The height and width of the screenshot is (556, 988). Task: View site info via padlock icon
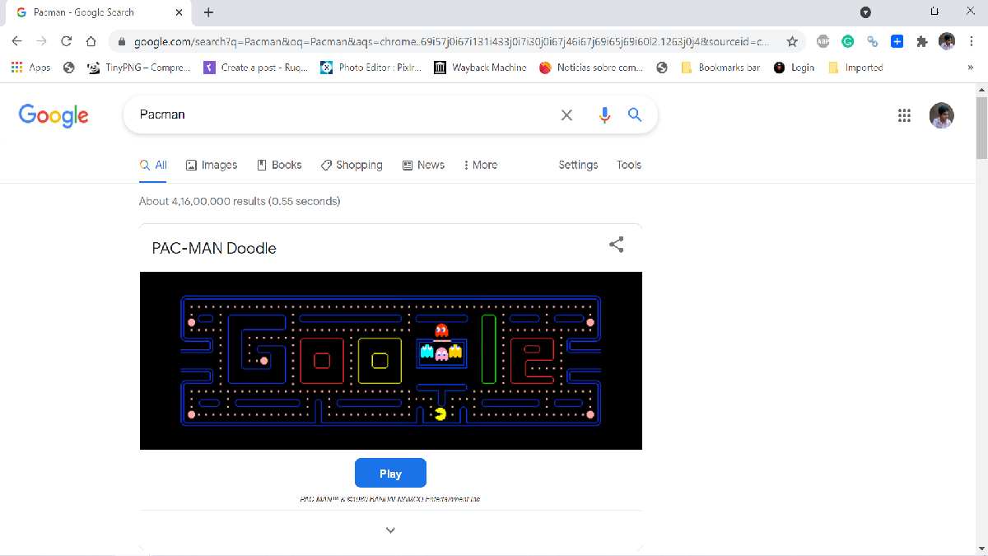click(x=122, y=41)
